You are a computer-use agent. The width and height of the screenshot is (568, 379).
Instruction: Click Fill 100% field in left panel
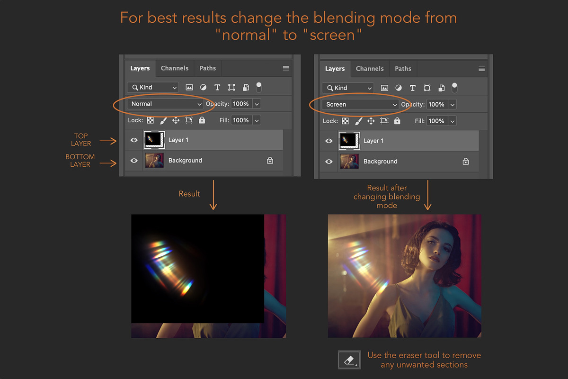pyautogui.click(x=241, y=120)
